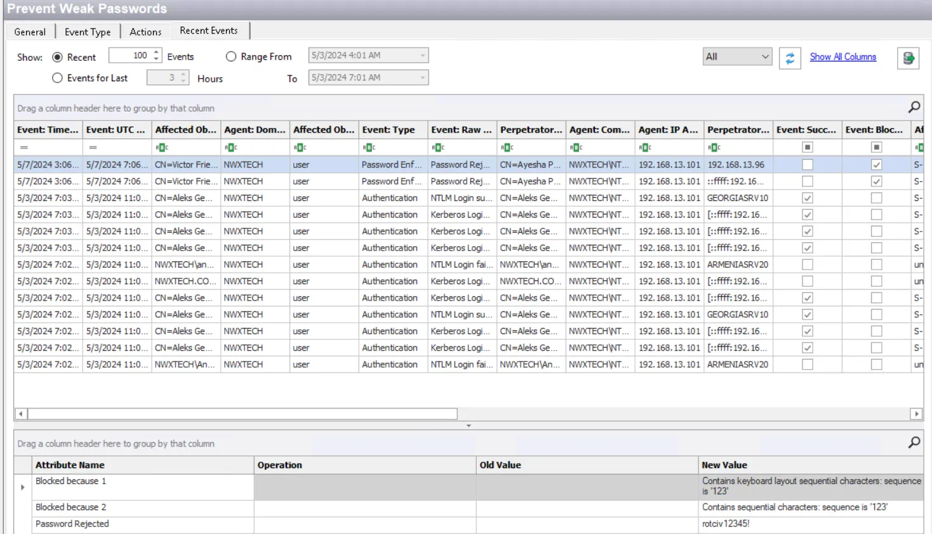Sort by Event: Time column header
Viewport: 932px width, 534px height.
point(48,129)
